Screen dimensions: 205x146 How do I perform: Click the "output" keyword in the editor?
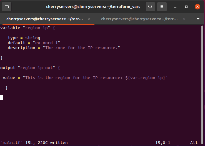[x=8, y=68]
